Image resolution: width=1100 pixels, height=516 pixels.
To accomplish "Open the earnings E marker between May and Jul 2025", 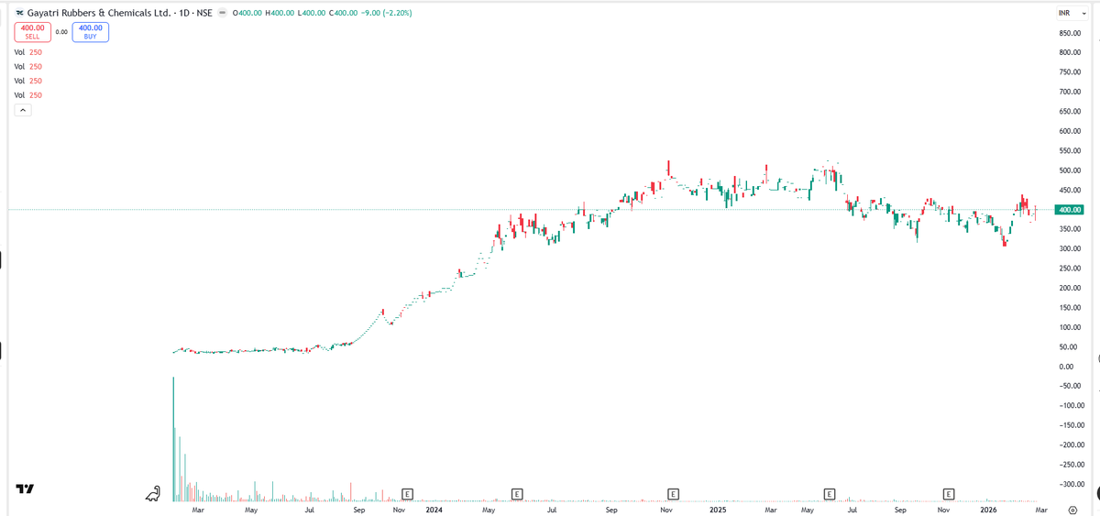I will point(830,494).
